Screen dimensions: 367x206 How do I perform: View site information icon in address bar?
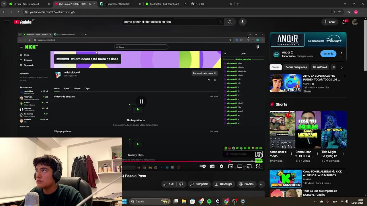(26, 12)
